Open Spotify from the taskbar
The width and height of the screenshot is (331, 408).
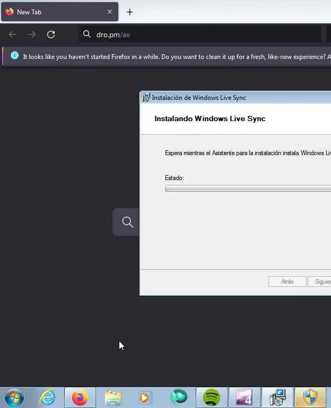click(212, 397)
